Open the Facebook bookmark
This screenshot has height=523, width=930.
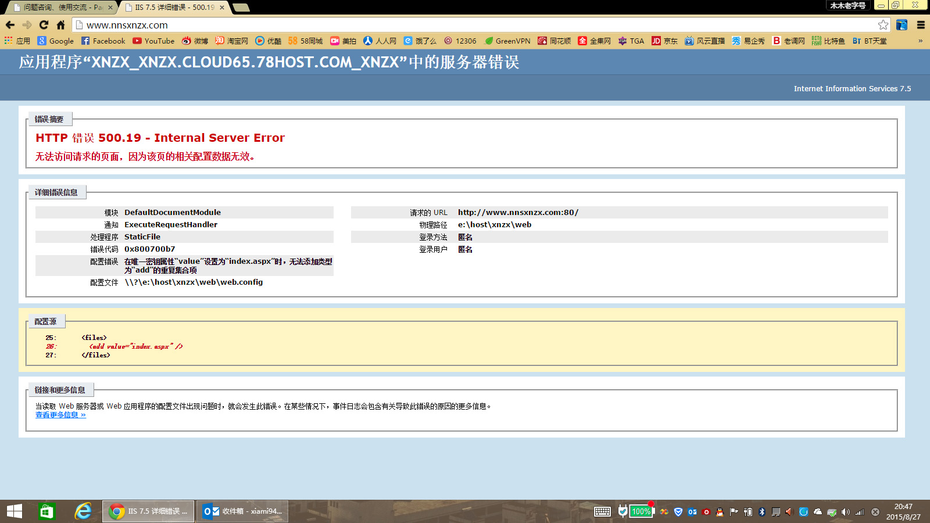click(x=103, y=41)
